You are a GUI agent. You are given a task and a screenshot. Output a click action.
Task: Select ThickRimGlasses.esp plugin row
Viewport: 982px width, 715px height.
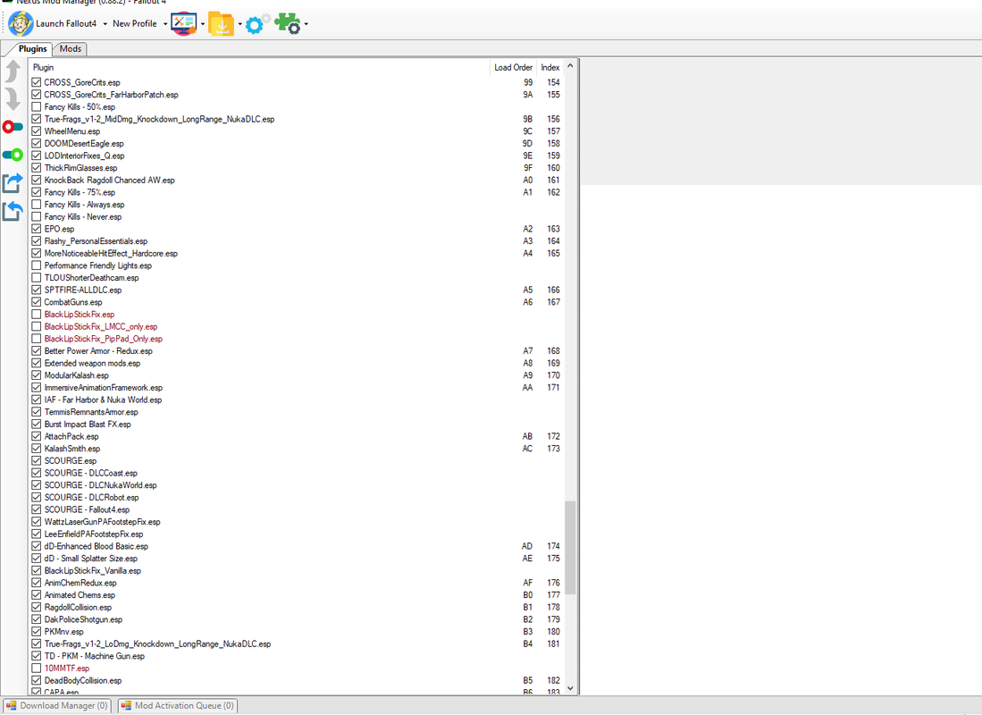[x=297, y=168]
